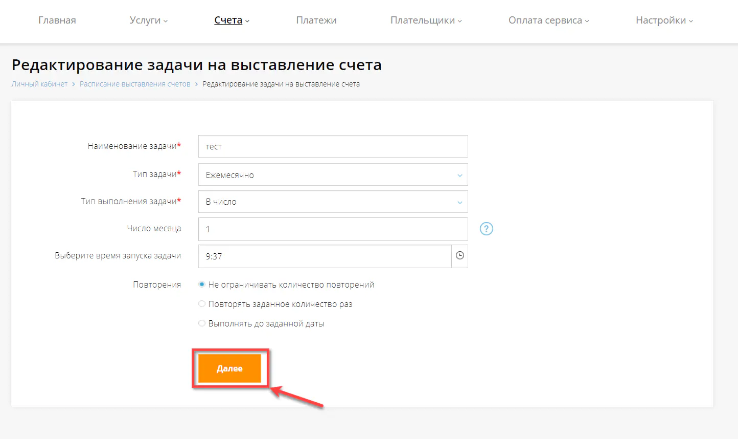
Task: Expand the Настройки menu chevron
Action: point(691,20)
